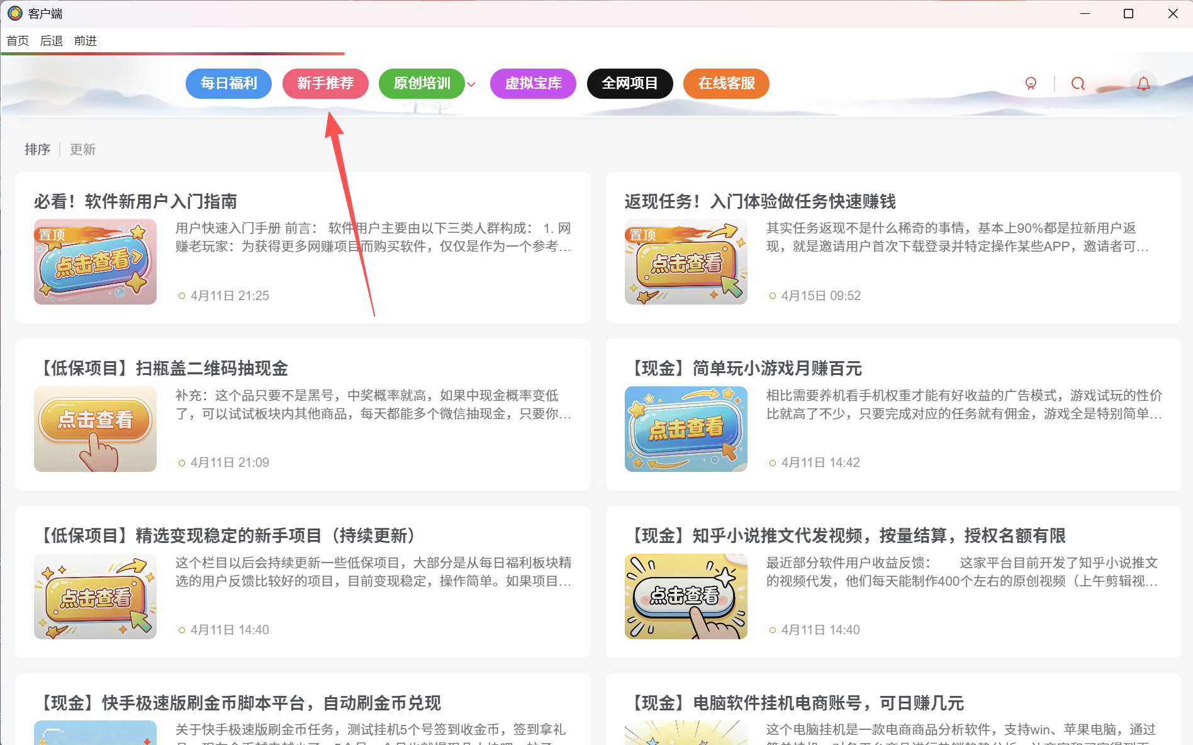Screen dimensions: 1193x745
Task: Click the 知乎小说推文 post thumbnail image
Action: [x=686, y=597]
